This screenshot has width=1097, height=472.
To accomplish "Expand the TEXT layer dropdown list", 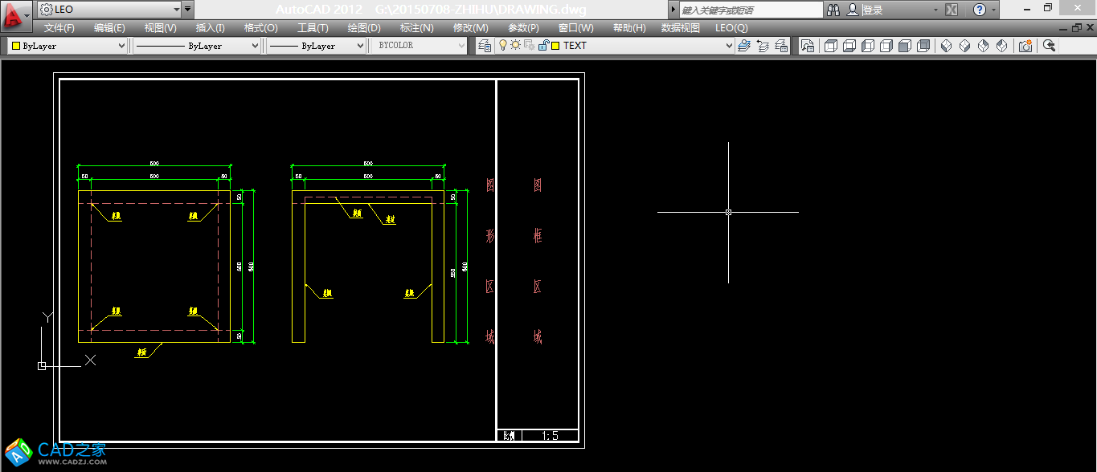I will coord(729,46).
